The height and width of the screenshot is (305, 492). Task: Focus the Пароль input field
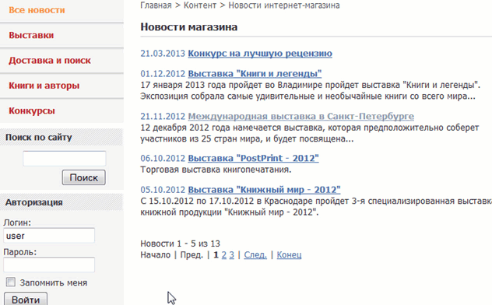(x=49, y=265)
